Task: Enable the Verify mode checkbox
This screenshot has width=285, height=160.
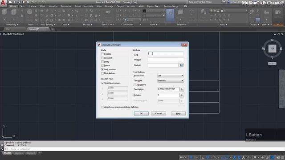Action: [102, 62]
